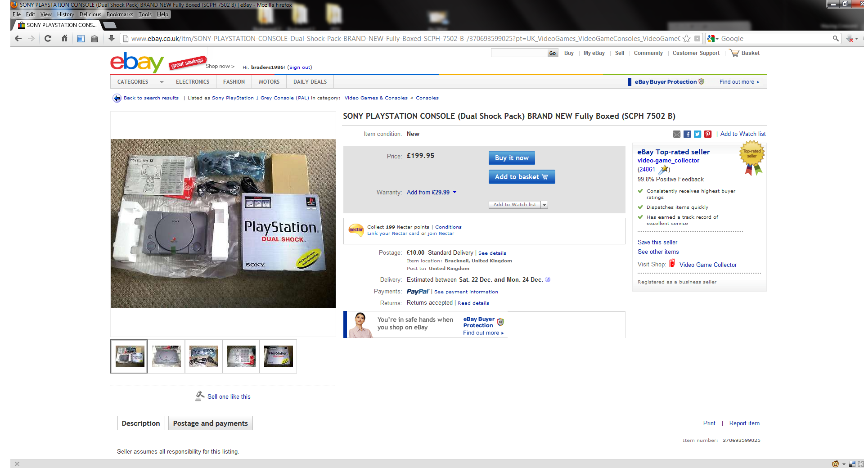Open the Delicious menu
Viewport: 864px width, 468px height.
90,14
